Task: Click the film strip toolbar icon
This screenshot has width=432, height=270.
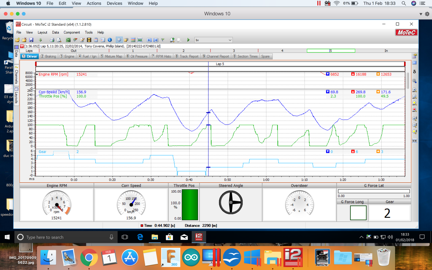Action: (x=89, y=40)
